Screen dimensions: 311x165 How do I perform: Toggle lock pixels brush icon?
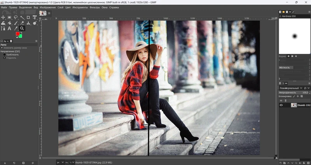point(294,96)
